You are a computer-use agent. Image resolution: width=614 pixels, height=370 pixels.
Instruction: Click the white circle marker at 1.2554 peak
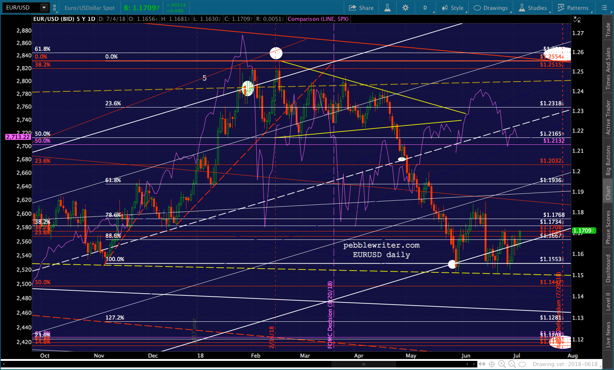(276, 53)
